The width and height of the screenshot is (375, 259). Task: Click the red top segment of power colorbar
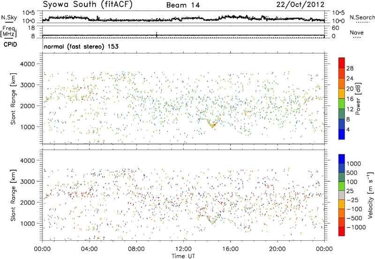[x=342, y=63]
